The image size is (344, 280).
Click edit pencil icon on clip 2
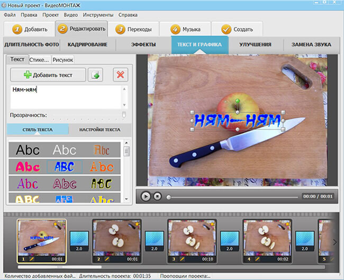[107, 259]
